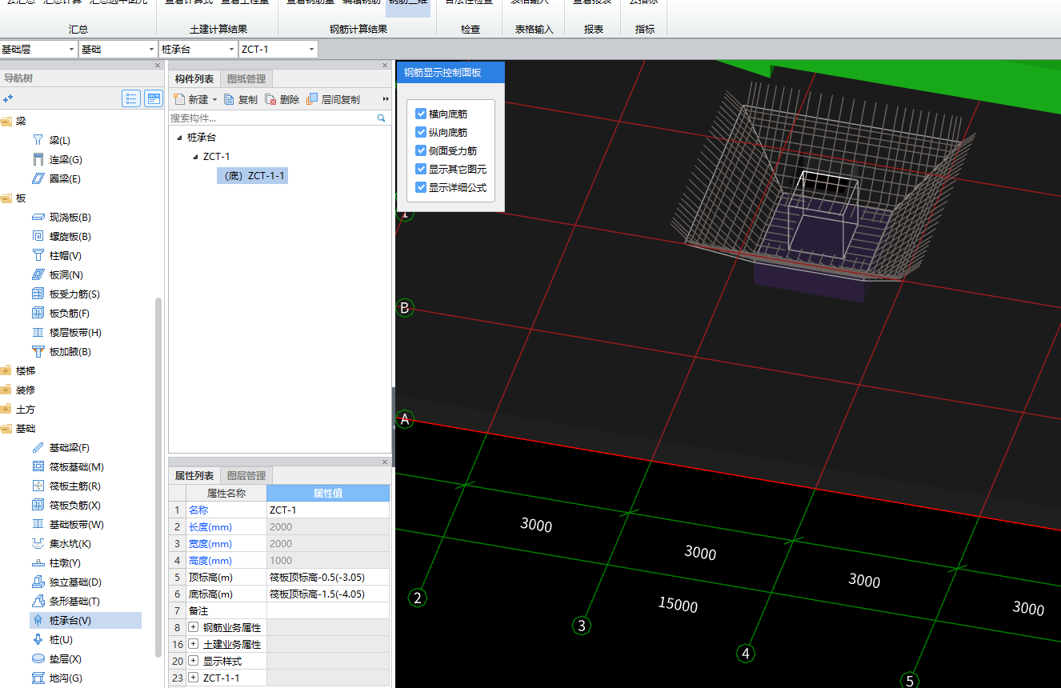This screenshot has height=688, width=1061.
Task: Click the add (plus) icon in navigation tree
Action: pos(8,98)
